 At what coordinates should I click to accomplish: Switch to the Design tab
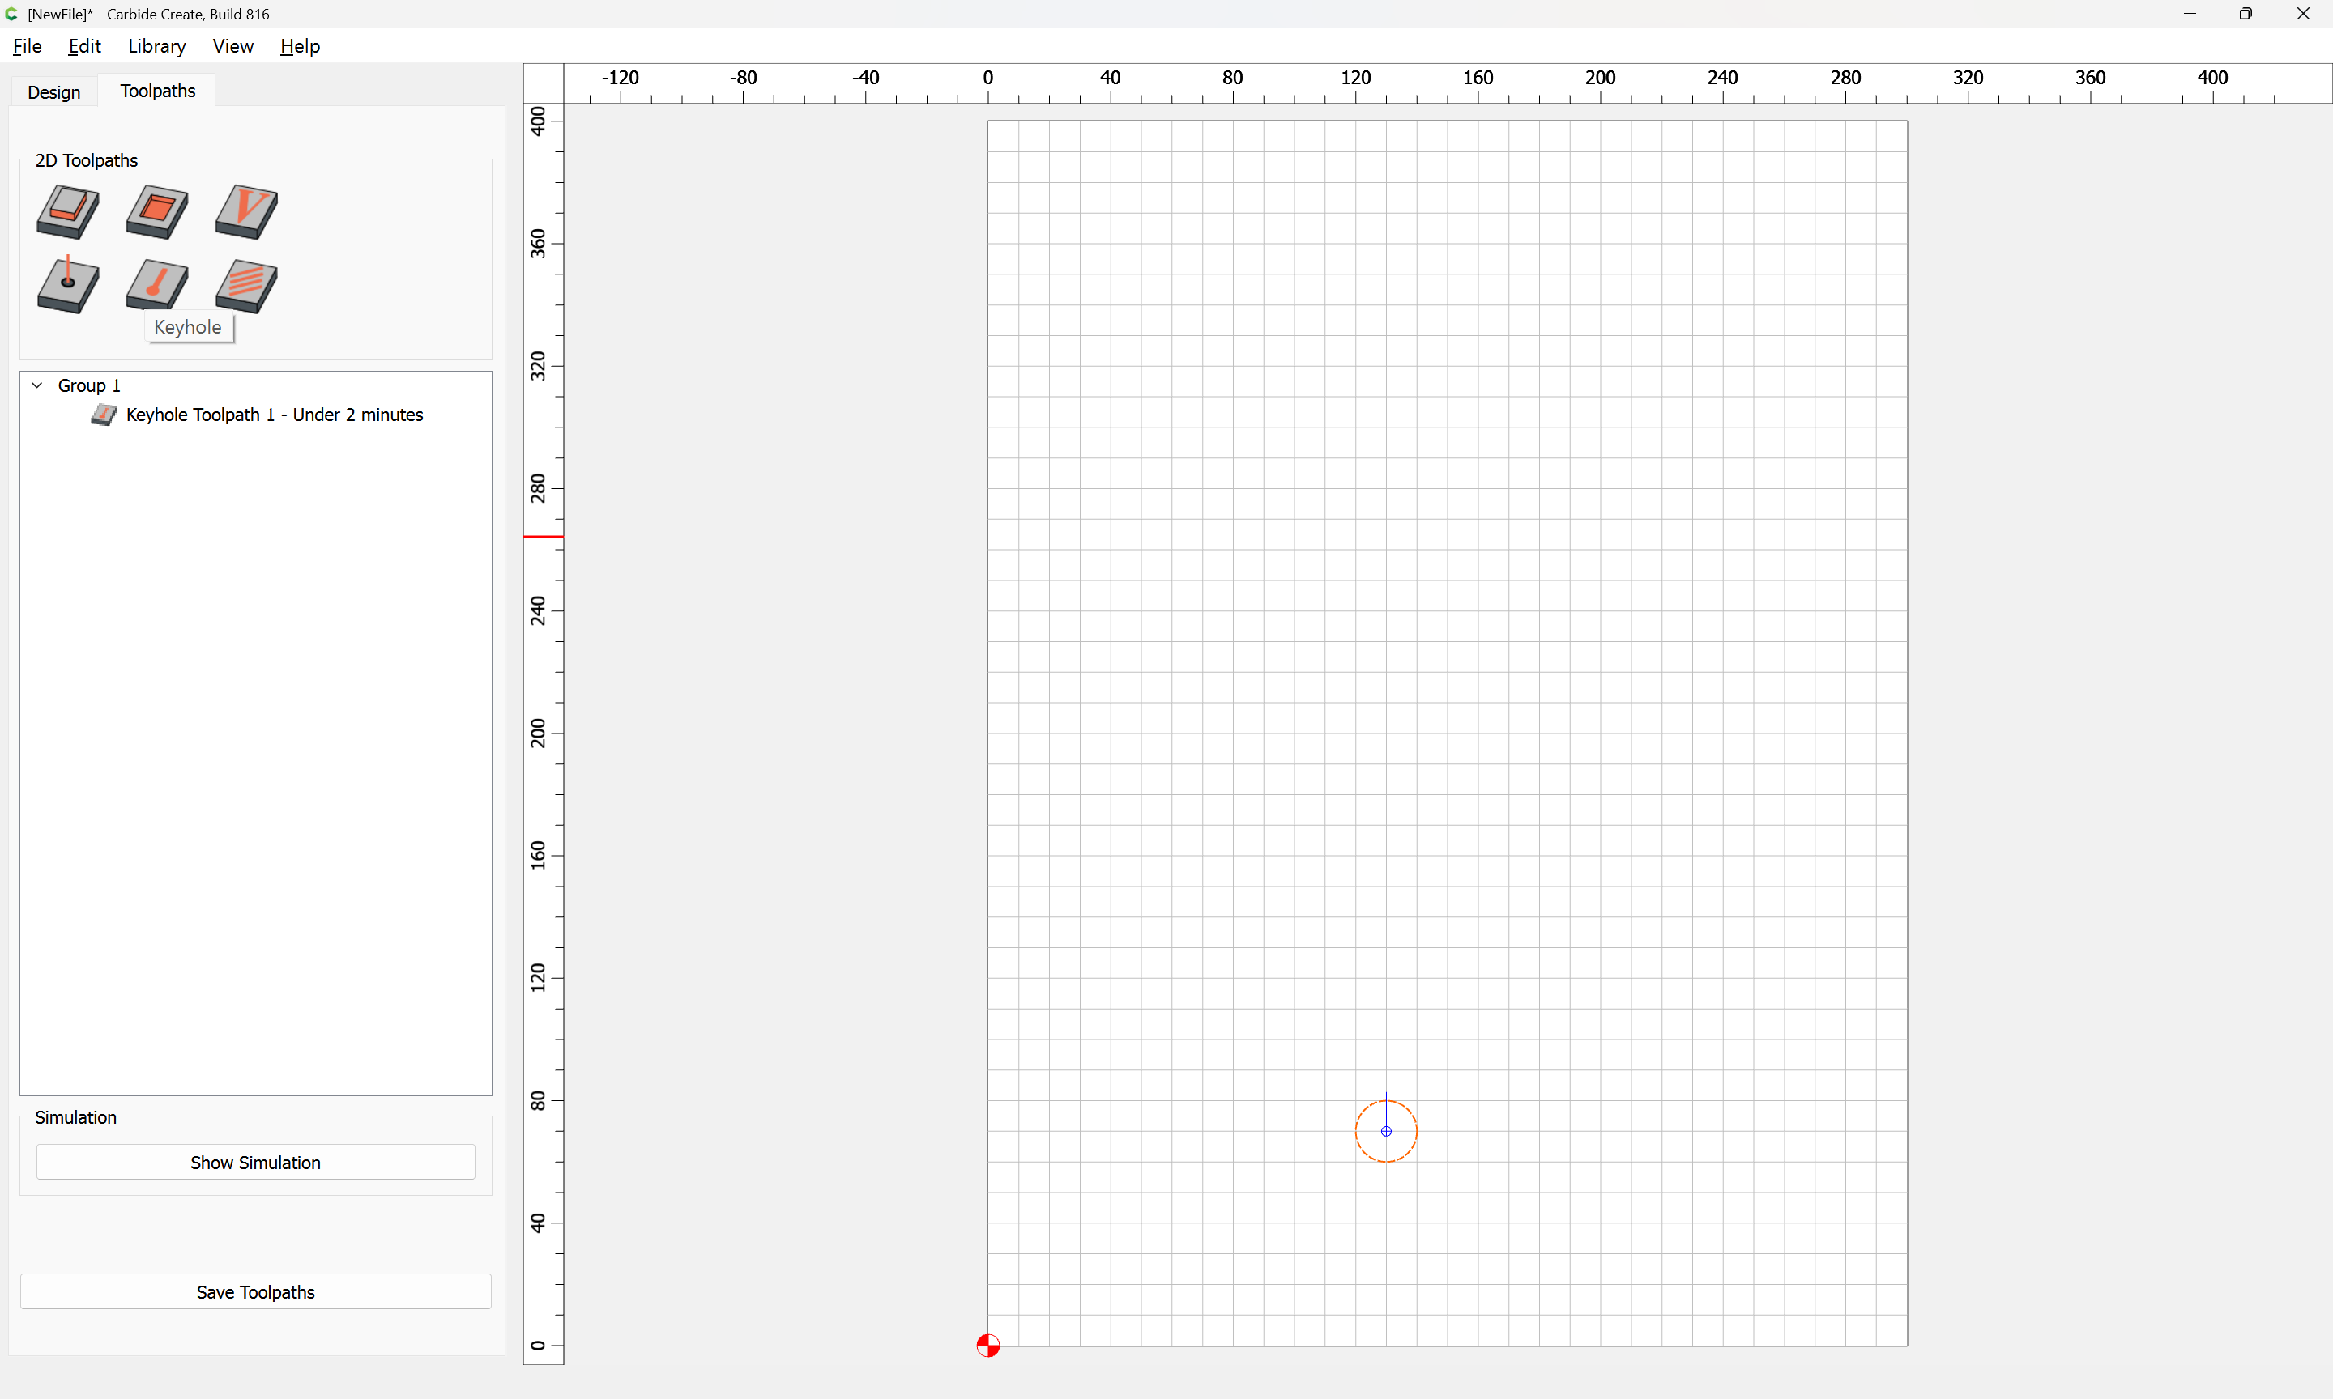(x=53, y=91)
